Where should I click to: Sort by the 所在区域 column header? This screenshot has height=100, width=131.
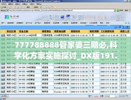pyautogui.click(x=11, y=31)
